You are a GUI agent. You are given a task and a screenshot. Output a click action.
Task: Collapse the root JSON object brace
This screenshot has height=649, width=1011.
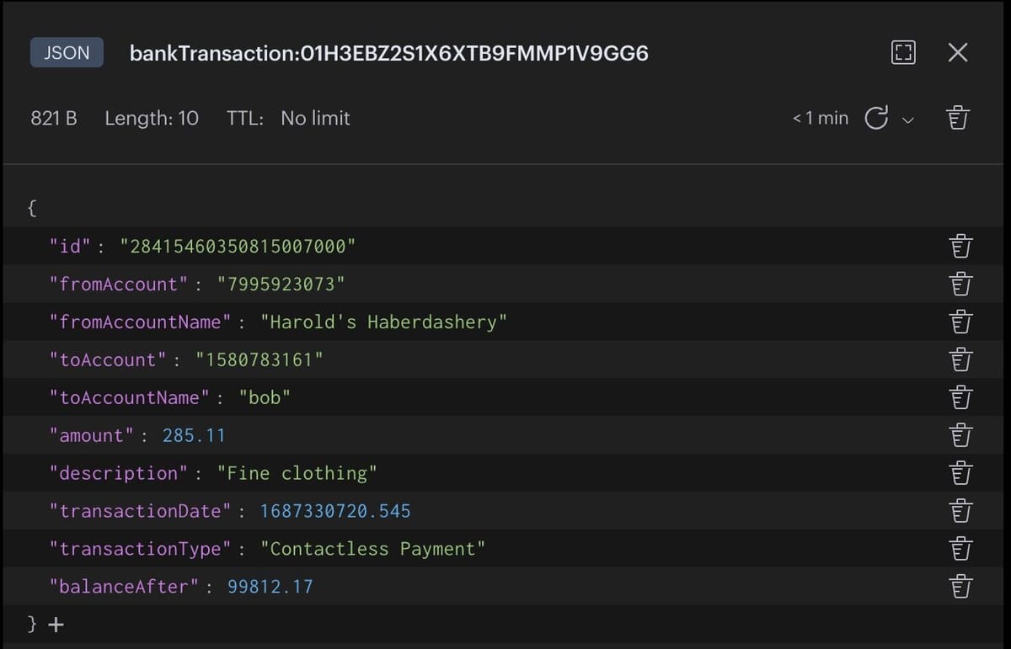30,207
